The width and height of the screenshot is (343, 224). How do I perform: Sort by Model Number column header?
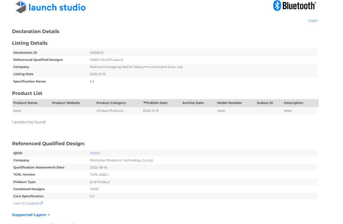229,103
